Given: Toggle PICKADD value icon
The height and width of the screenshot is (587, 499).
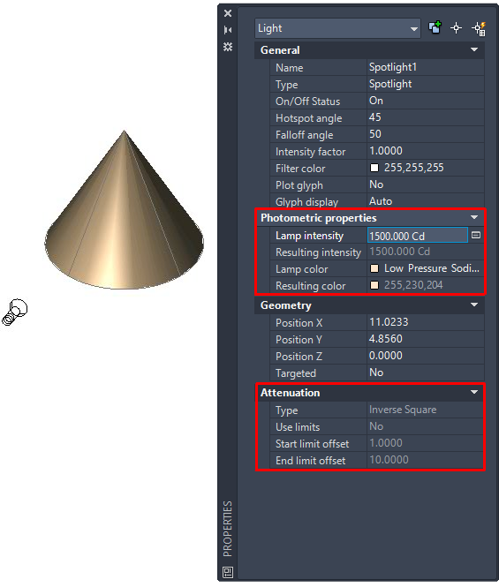Looking at the screenshot, I should [x=435, y=28].
